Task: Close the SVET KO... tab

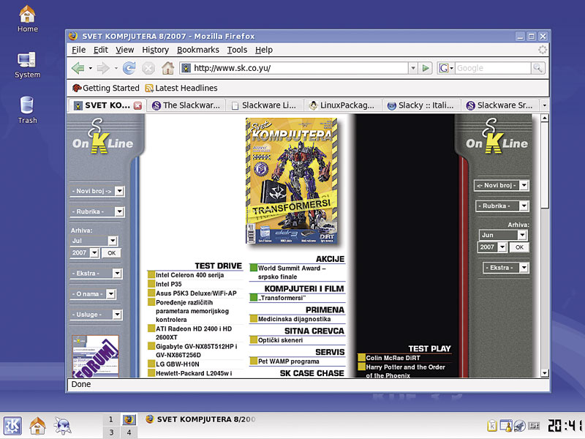Action: 137,105
